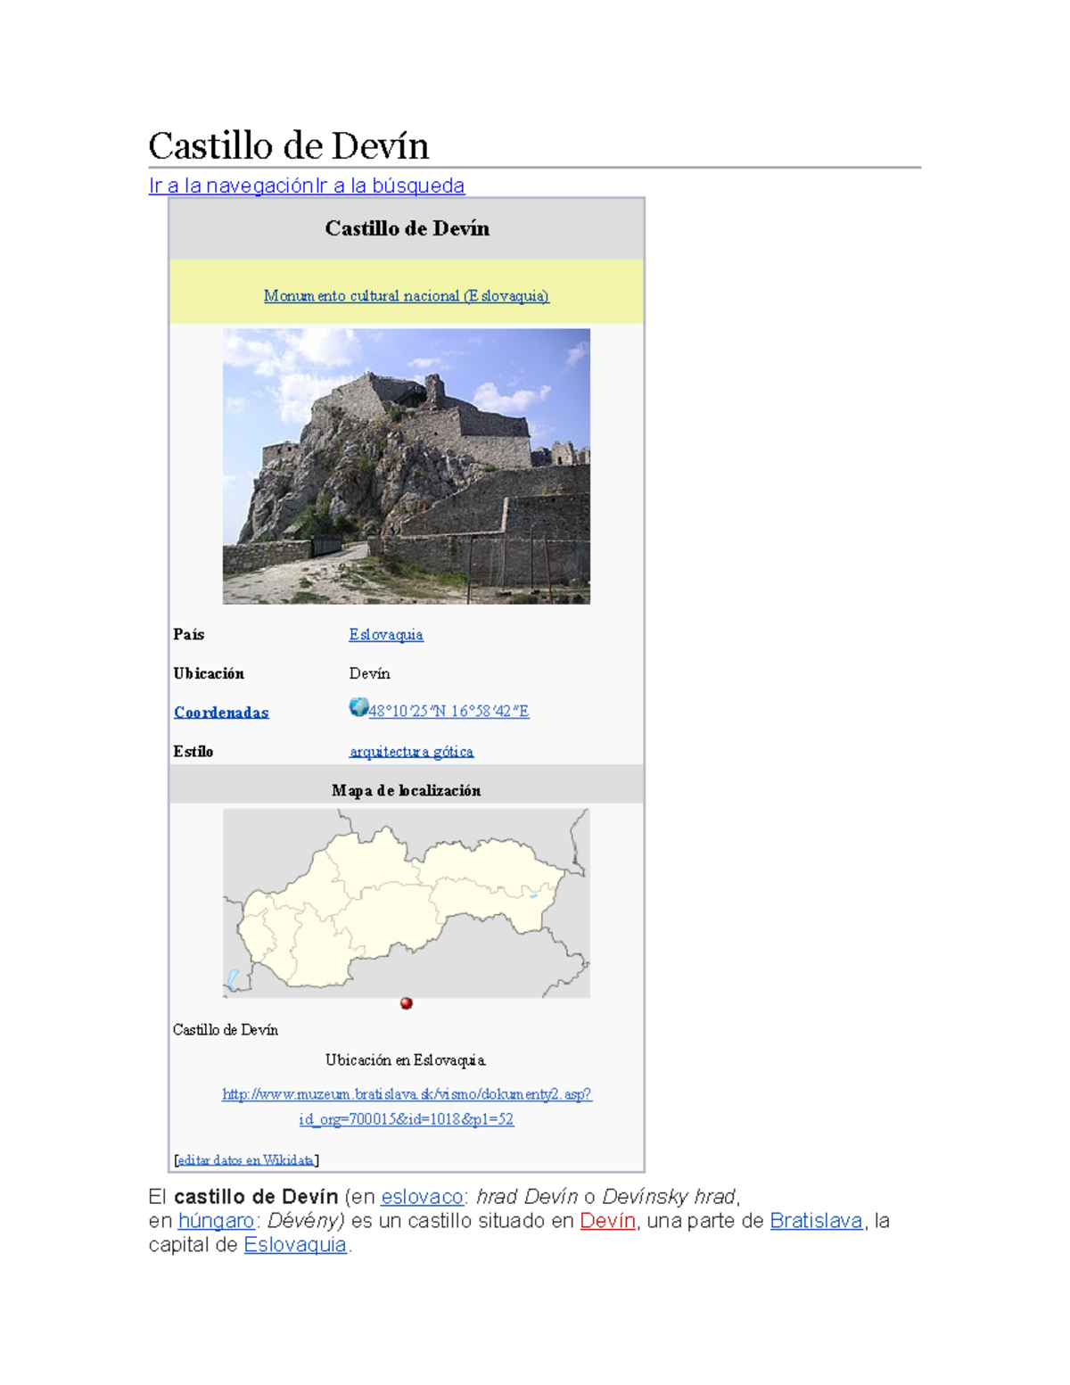1070x1385 pixels.
Task: Open 'Monumento cultural nacional (Eslovaquia)' link
Action: pyautogui.click(x=407, y=295)
